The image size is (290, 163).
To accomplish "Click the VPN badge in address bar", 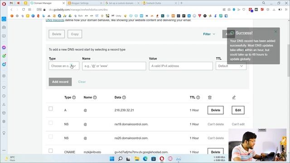I will [39, 10].
